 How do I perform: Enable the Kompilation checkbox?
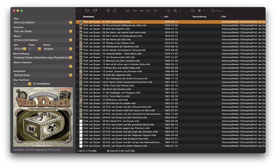[x=34, y=84]
